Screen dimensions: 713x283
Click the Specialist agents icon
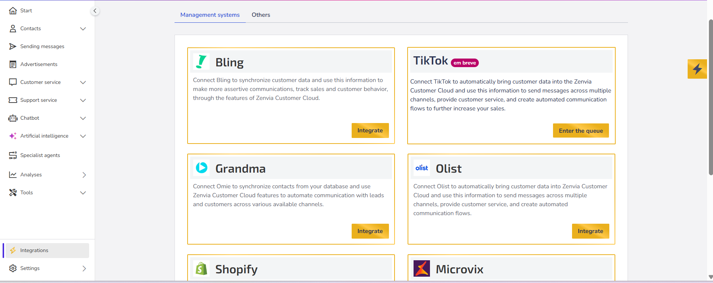13,155
